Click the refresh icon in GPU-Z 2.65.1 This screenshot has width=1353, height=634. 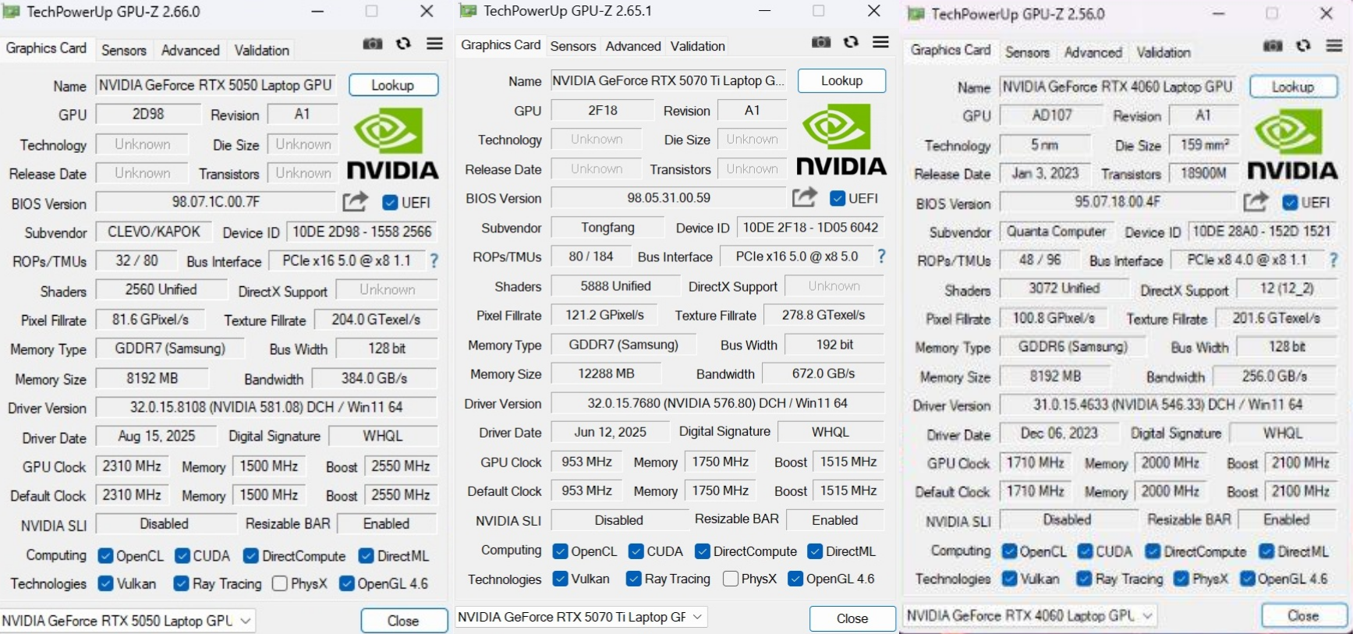(x=851, y=42)
